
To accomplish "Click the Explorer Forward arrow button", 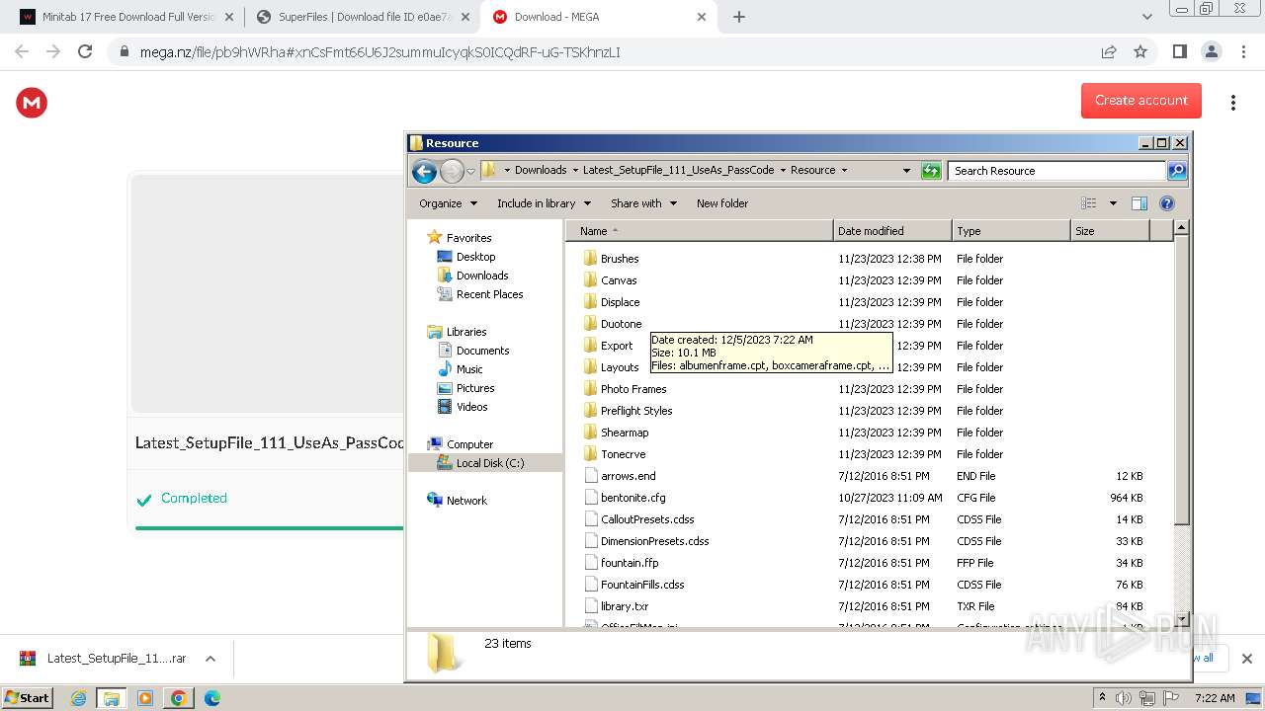I will coord(452,171).
